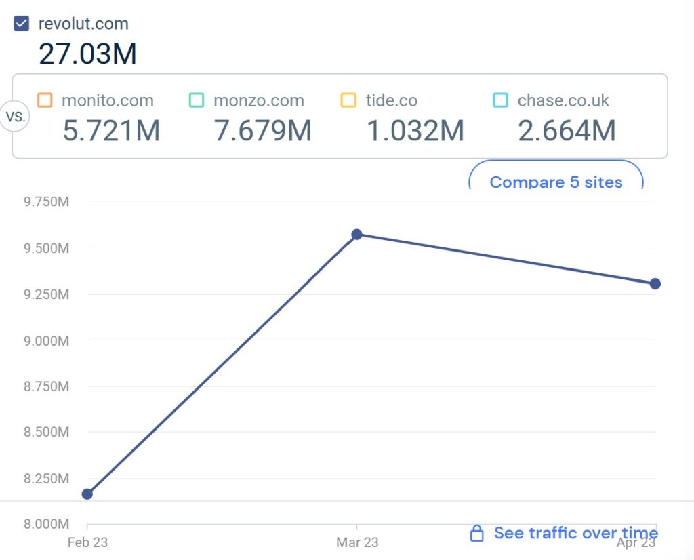Click the 8.250M axis label
The image size is (694, 560).
coord(47,478)
